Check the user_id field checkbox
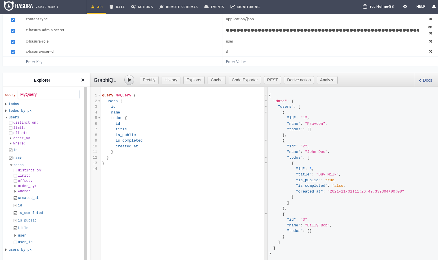This screenshot has width=438, height=260. (15, 242)
